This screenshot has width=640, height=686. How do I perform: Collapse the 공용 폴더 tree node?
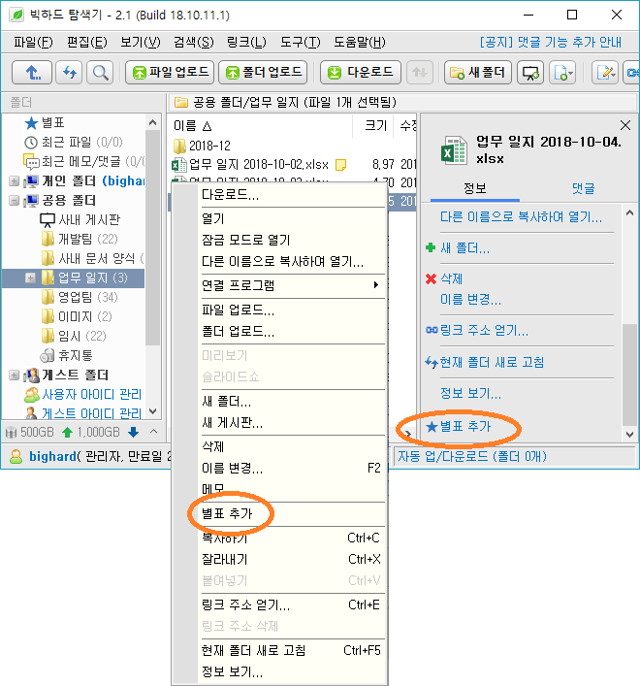pos(14,201)
